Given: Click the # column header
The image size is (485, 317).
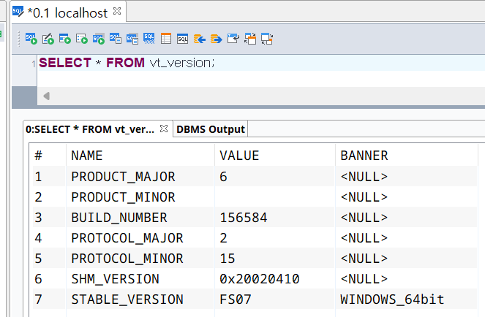Looking at the screenshot, I should (x=49, y=156).
